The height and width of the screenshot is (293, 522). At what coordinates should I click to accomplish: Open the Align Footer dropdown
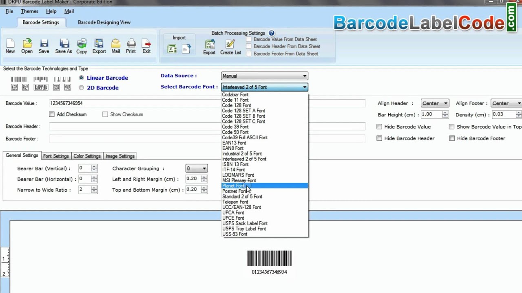(x=506, y=103)
